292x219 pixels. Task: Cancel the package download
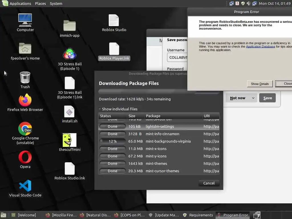coord(209,183)
